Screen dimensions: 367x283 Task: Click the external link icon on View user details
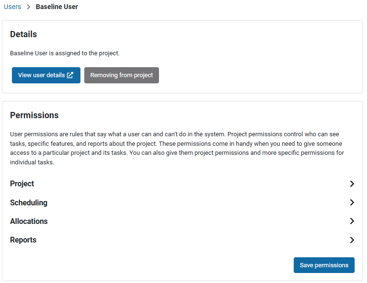(70, 75)
